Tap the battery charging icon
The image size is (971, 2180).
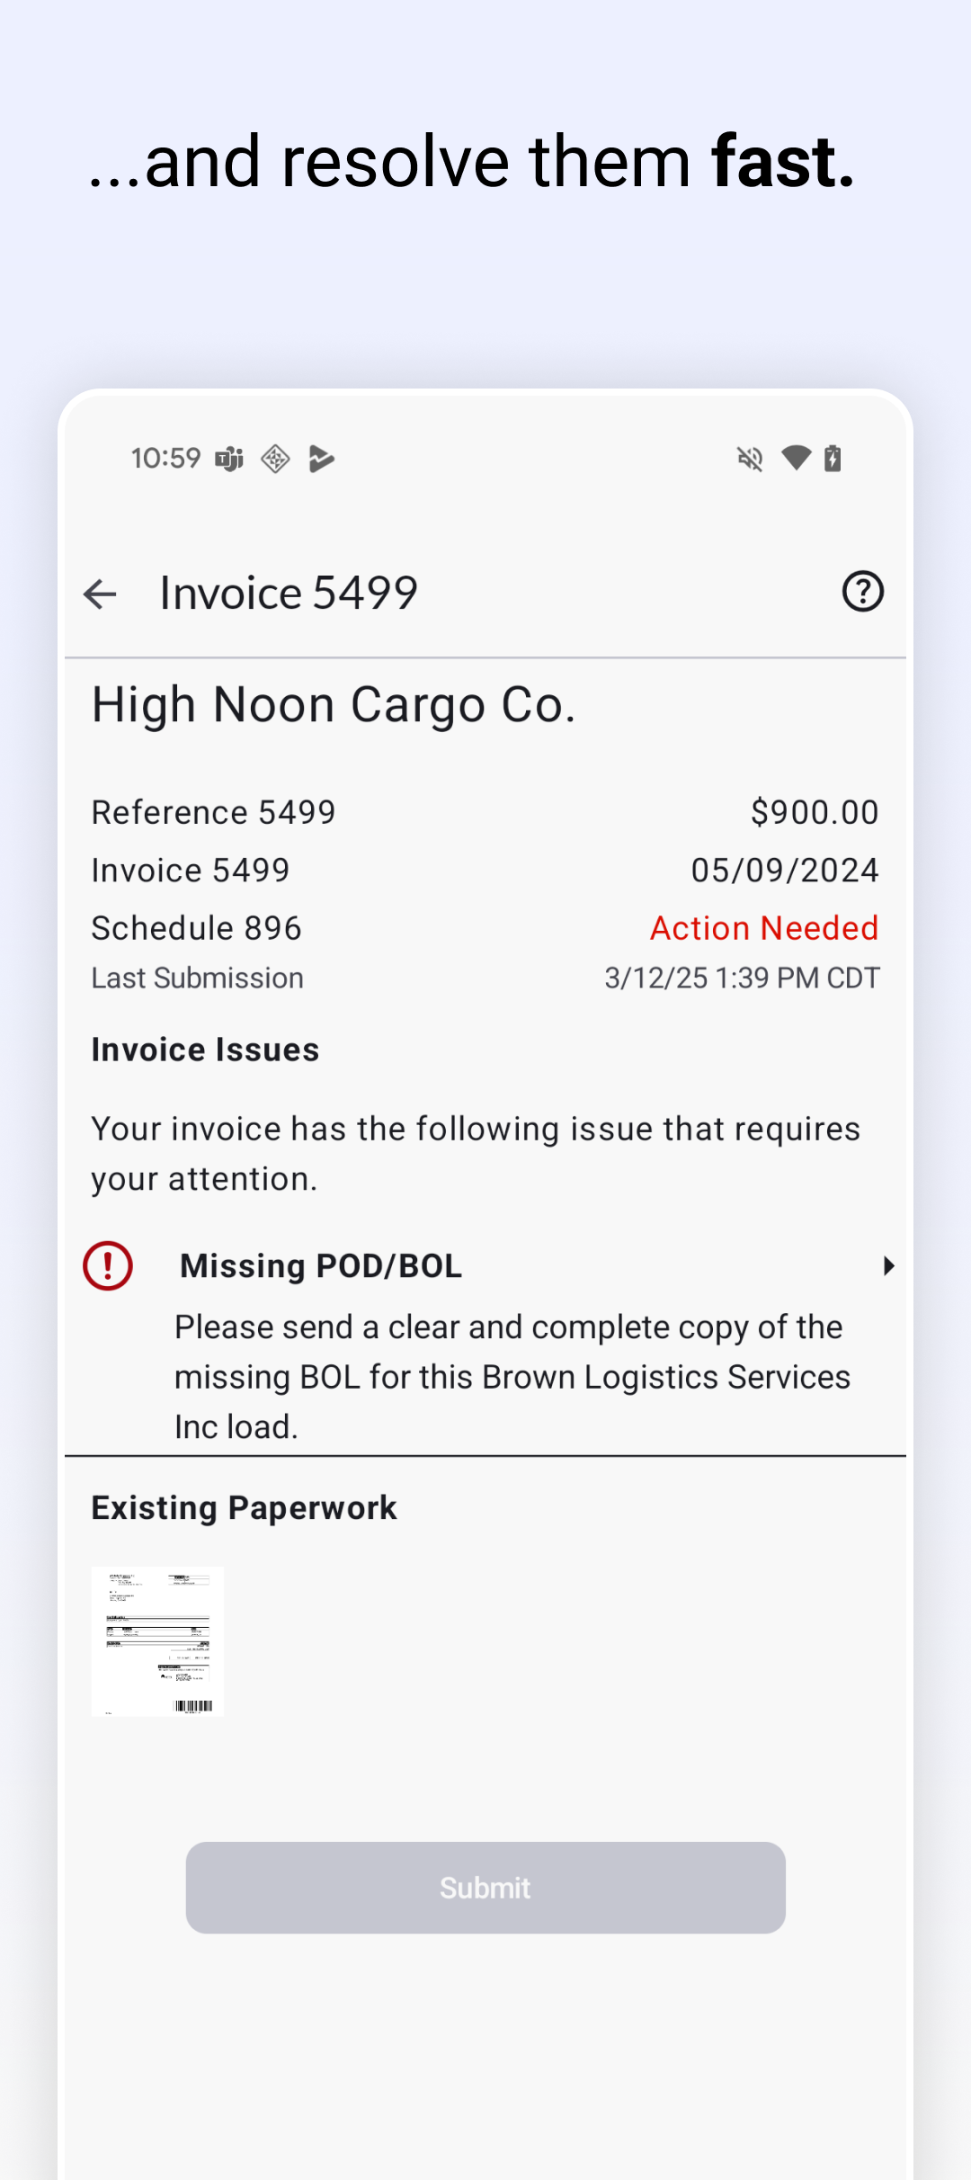coord(833,458)
